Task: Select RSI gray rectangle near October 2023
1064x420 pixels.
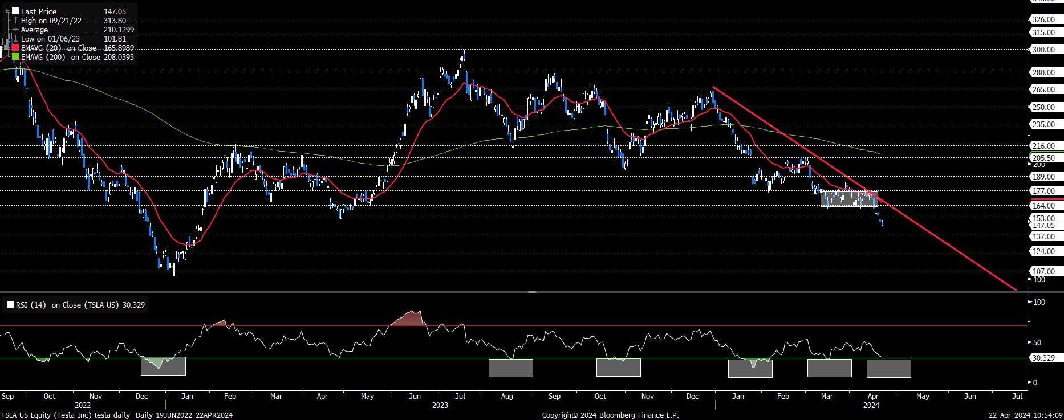Action: coord(619,367)
